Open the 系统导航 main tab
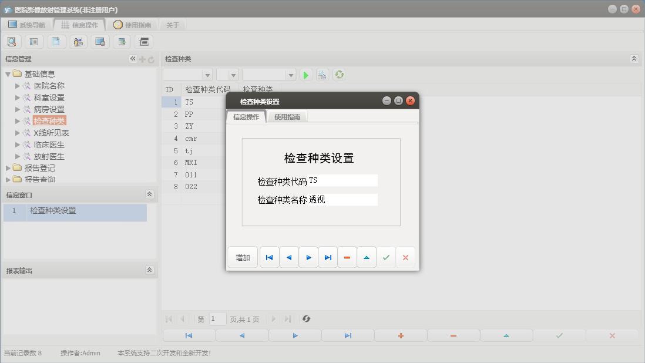645x363 pixels. tap(26, 25)
